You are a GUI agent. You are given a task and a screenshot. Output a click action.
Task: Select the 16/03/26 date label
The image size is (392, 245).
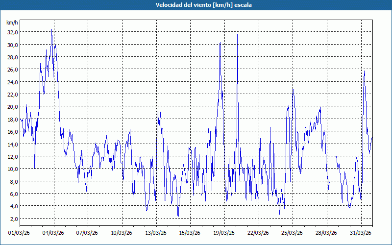coord(190,233)
